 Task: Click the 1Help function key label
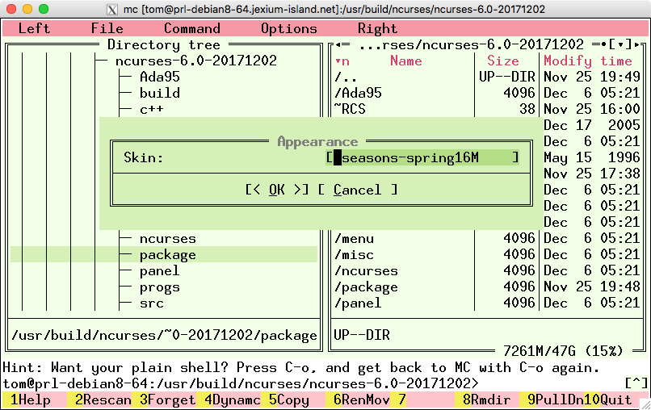coord(30,400)
